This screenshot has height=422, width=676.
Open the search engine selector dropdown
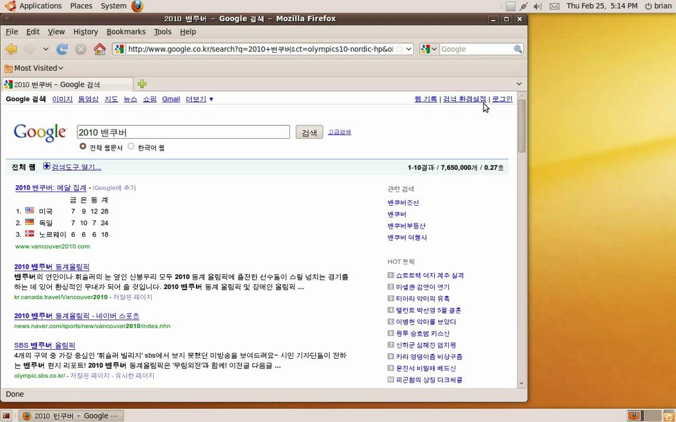pyautogui.click(x=429, y=49)
